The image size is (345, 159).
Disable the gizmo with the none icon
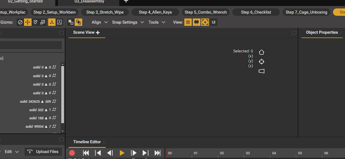[x=20, y=22]
